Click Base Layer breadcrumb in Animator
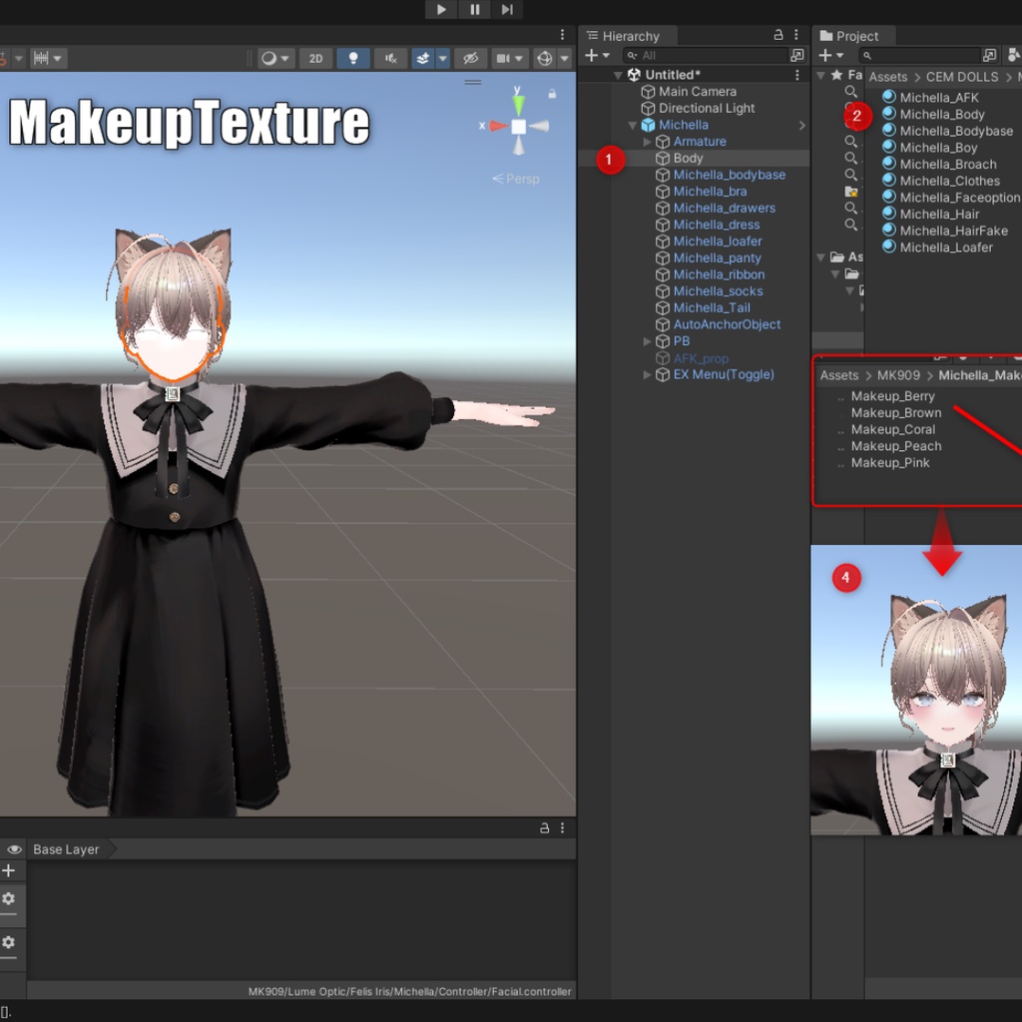This screenshot has height=1022, width=1022. click(66, 849)
